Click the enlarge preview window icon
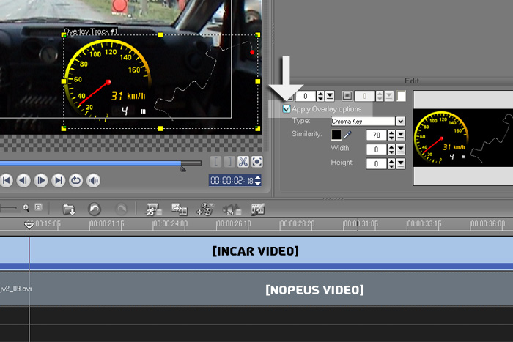Screen dimensions: 513x342 point(257,162)
